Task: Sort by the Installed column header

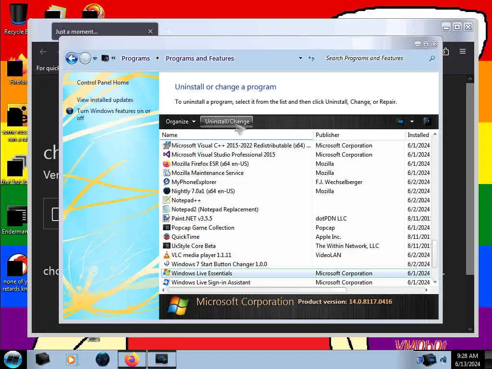Action: coord(419,135)
